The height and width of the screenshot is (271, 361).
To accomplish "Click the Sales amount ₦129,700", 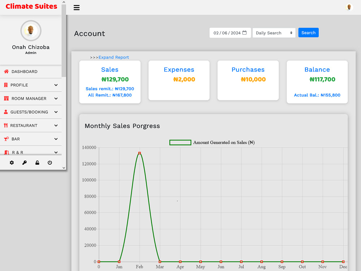I will [x=115, y=79].
